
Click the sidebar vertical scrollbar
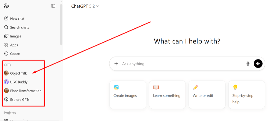(61, 25)
